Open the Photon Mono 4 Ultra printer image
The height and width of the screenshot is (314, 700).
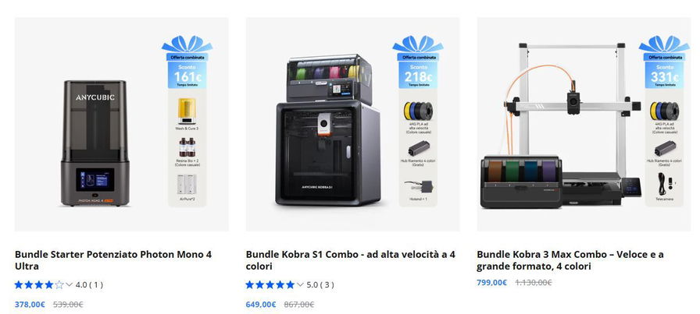95,143
